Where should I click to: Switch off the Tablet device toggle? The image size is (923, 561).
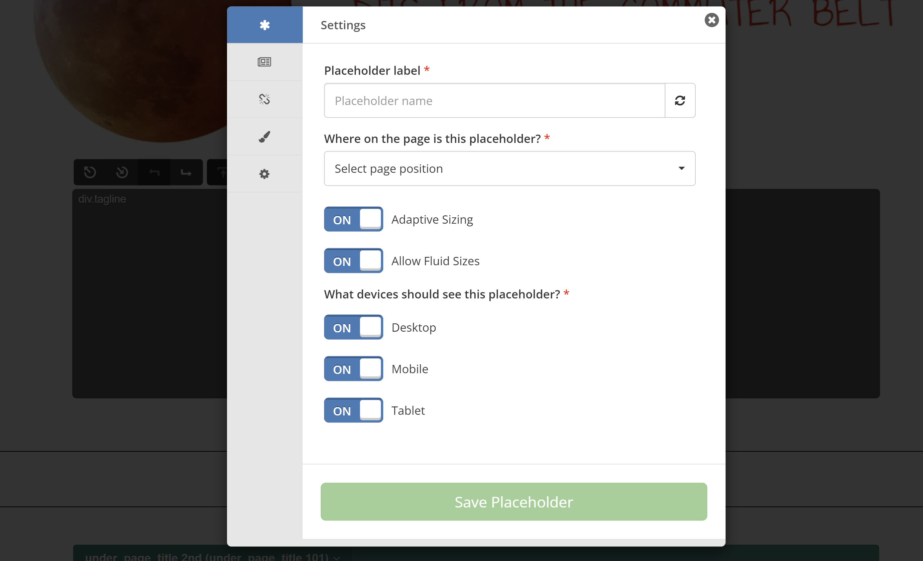click(x=353, y=410)
